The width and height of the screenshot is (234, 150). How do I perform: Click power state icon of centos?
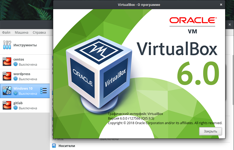[16, 64]
